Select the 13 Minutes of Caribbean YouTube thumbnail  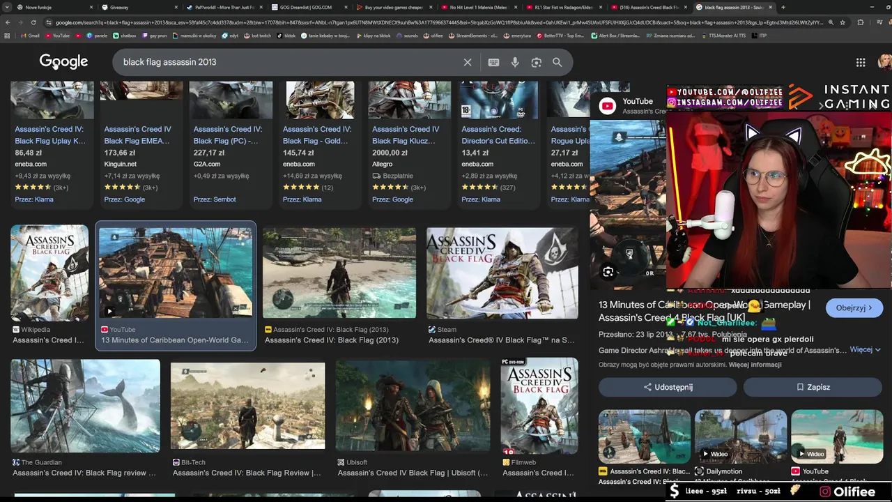(x=176, y=273)
